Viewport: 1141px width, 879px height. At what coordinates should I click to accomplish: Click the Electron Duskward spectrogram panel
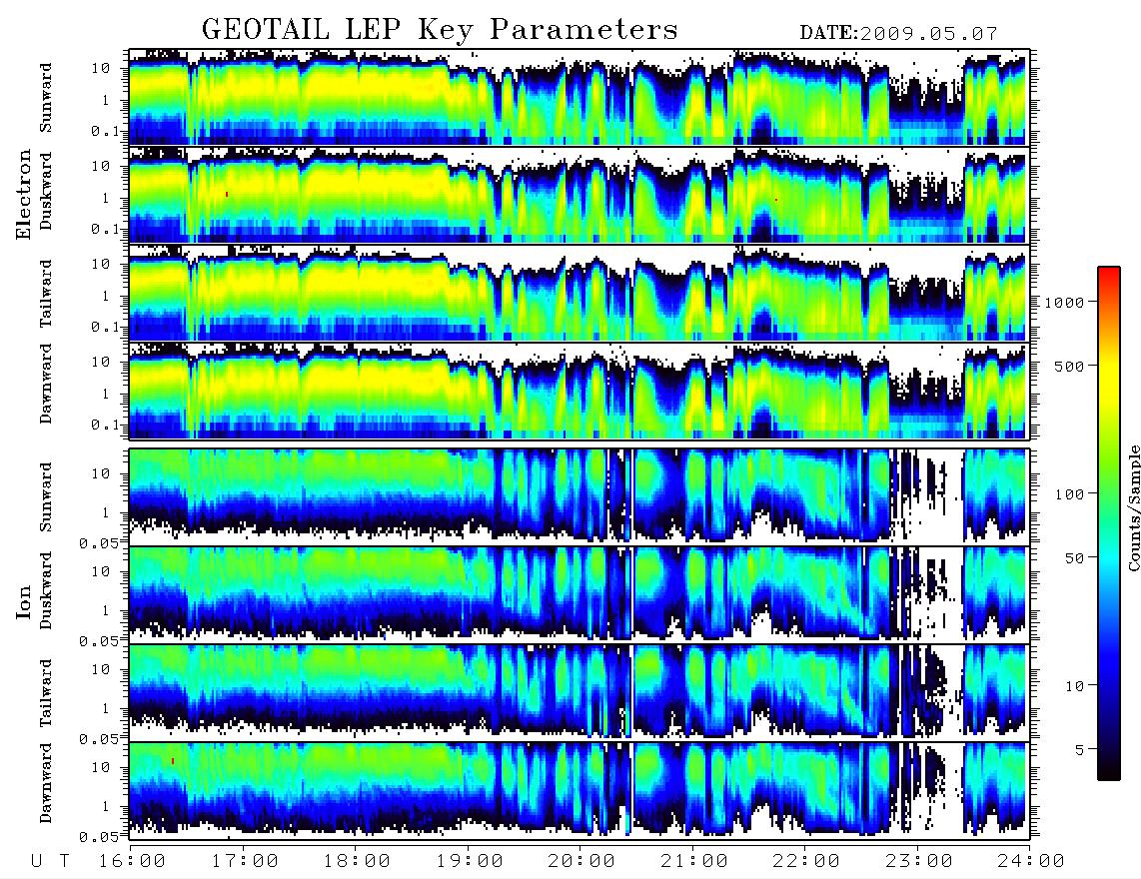click(x=579, y=195)
